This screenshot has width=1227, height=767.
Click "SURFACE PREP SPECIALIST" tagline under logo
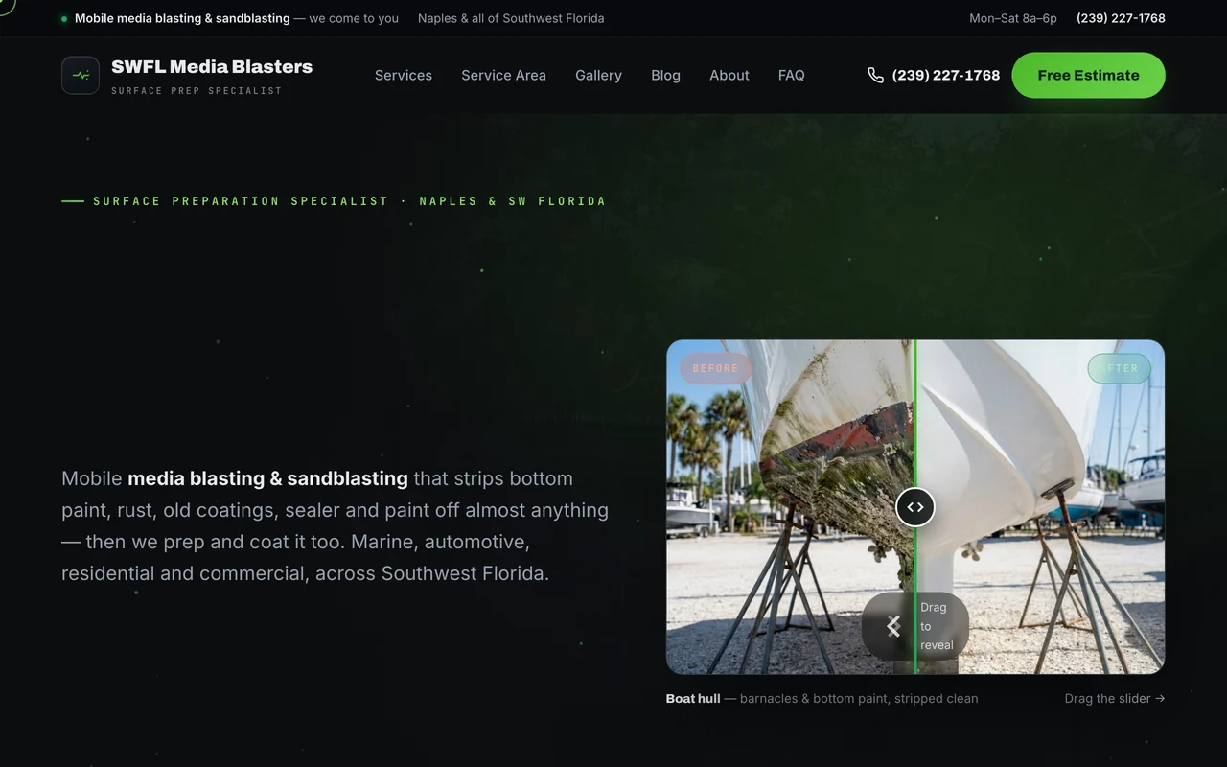coord(197,91)
